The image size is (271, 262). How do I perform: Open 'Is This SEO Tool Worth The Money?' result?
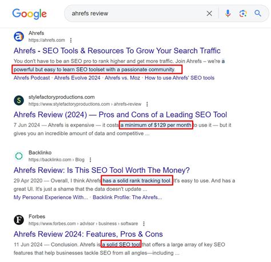(x=102, y=170)
